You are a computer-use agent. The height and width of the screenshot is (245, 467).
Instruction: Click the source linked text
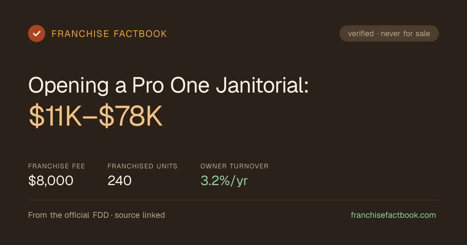point(140,215)
